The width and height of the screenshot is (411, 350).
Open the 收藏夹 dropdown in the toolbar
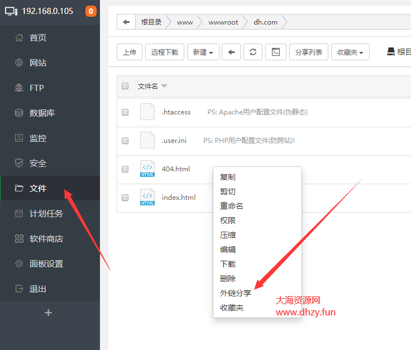pyautogui.click(x=350, y=52)
